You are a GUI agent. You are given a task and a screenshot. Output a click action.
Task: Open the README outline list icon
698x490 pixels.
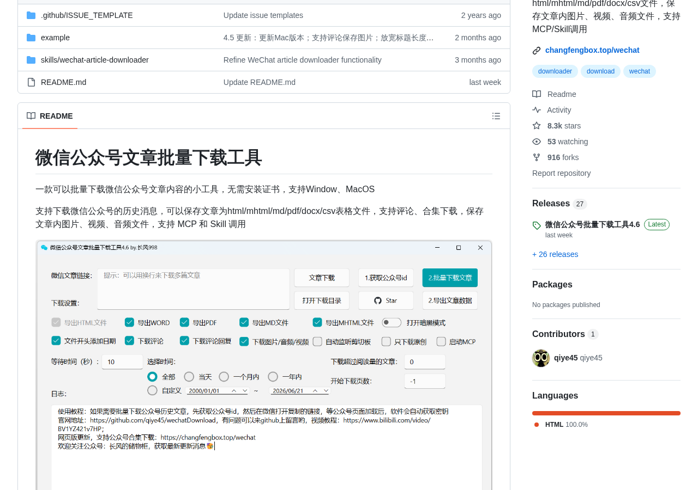(496, 116)
